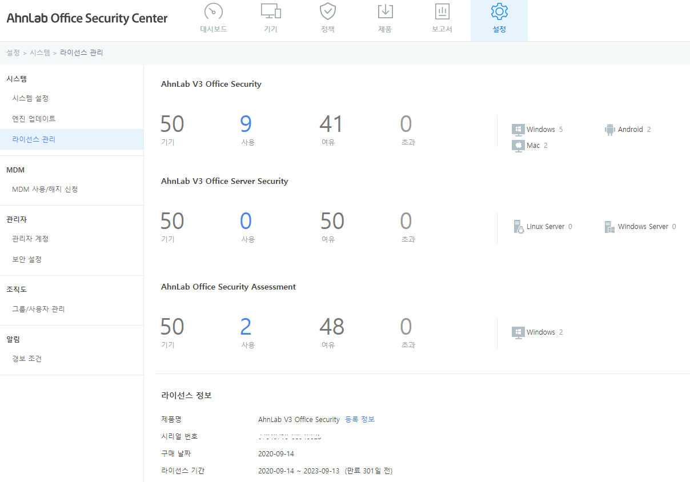Viewport: 690px width, 482px height.
Task: Click the Linux Server 0 label
Action: click(549, 227)
